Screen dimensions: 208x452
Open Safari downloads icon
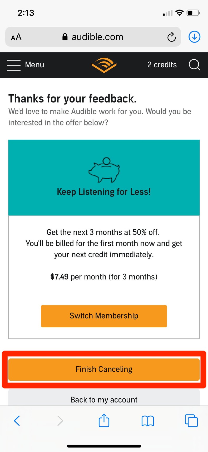click(194, 37)
